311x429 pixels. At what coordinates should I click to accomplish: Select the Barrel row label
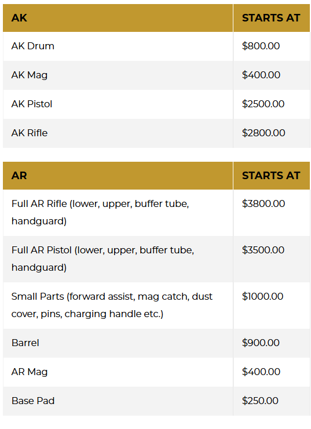(x=25, y=343)
